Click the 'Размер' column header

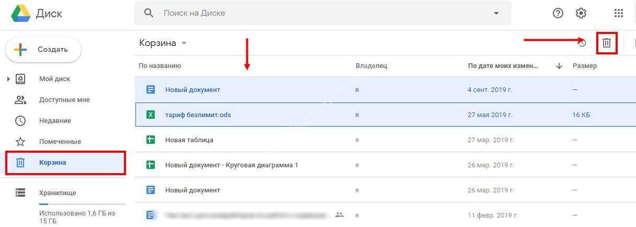click(x=585, y=66)
